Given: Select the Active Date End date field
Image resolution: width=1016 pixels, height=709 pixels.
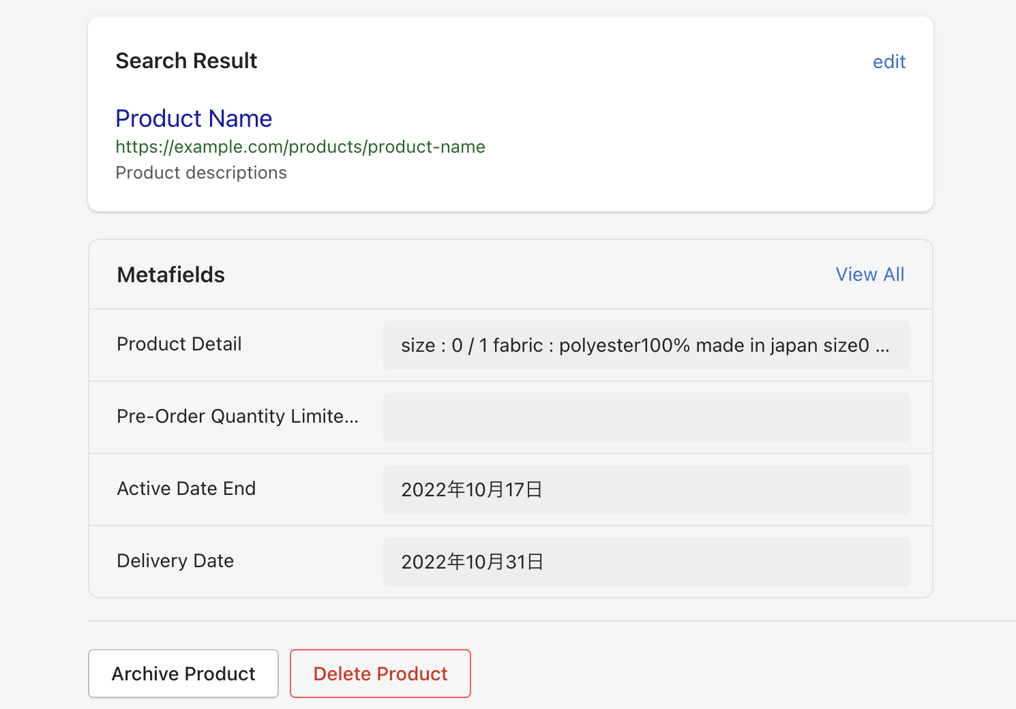Looking at the screenshot, I should pyautogui.click(x=646, y=489).
